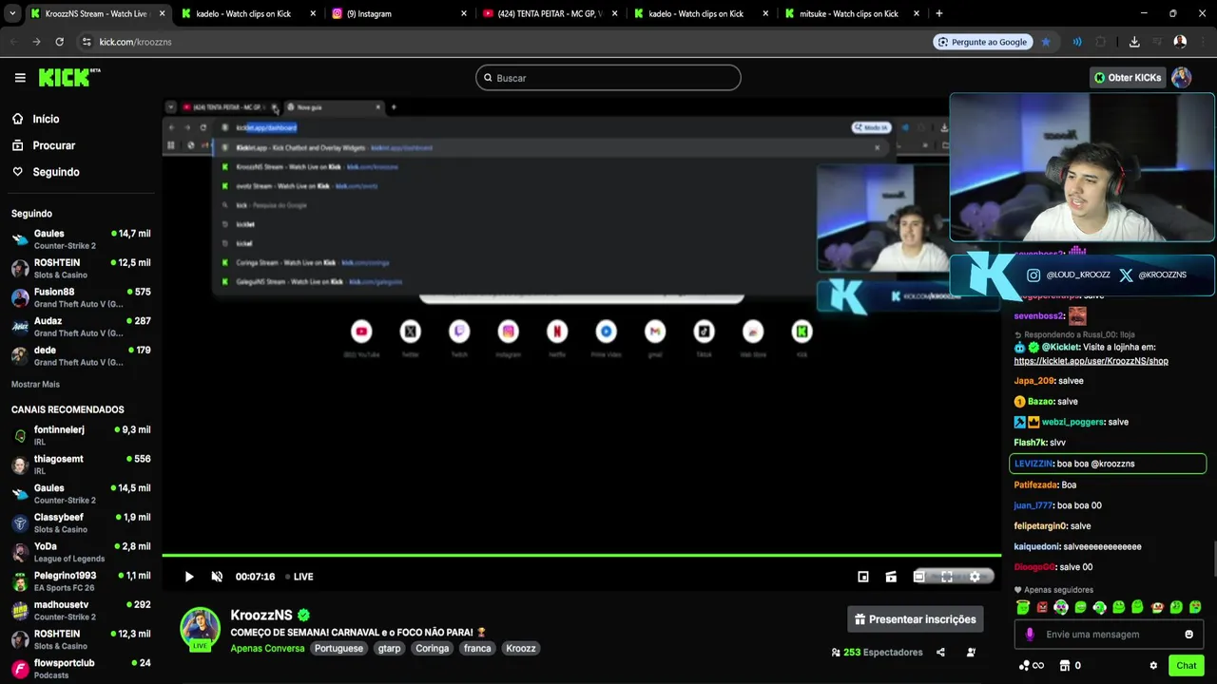Reload the page
Image resolution: width=1217 pixels, height=684 pixels.
59,42
